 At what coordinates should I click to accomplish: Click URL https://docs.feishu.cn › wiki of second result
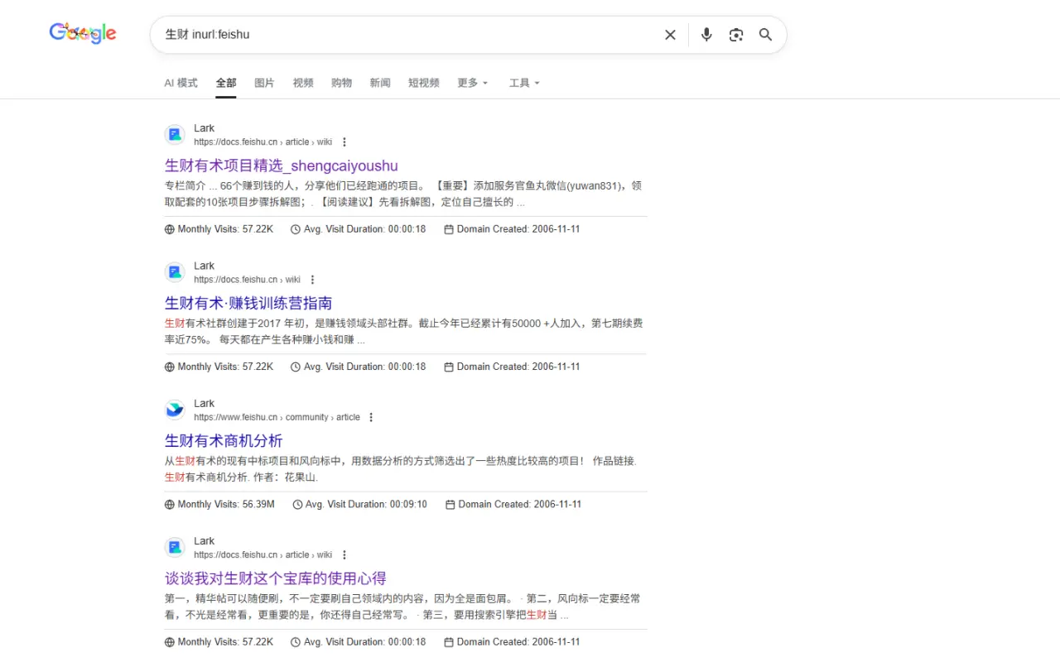click(x=247, y=280)
